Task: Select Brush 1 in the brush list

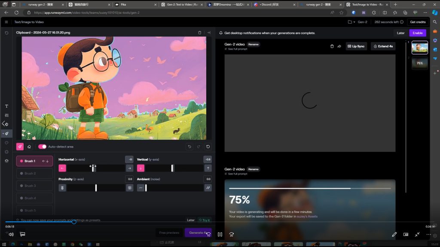Action: (34, 161)
